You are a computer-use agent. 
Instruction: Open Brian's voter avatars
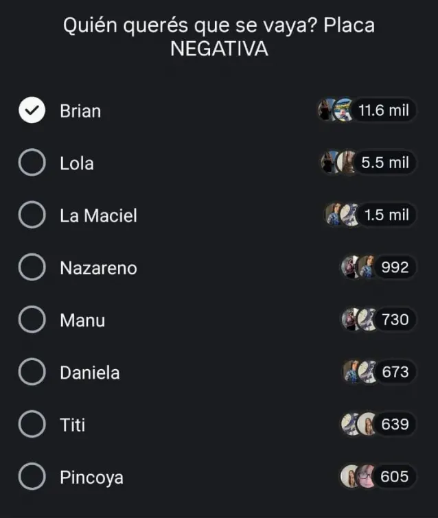[x=335, y=110]
